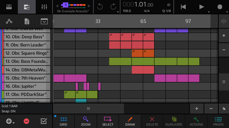Screen dimensions: 229x128
Task: Open the PROPS properties tab
Action: click(x=218, y=121)
